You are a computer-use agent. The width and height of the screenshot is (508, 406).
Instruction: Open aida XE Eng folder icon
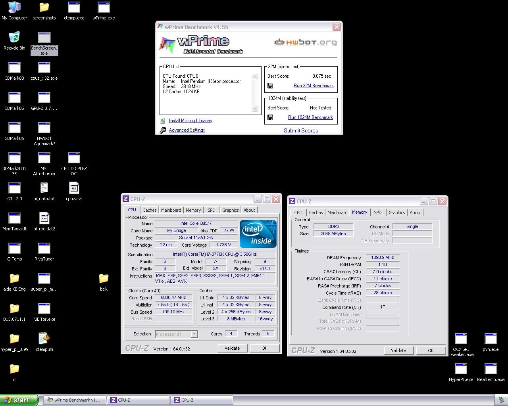click(14, 282)
